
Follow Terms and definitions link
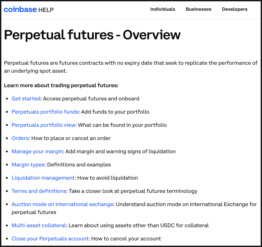point(39,191)
